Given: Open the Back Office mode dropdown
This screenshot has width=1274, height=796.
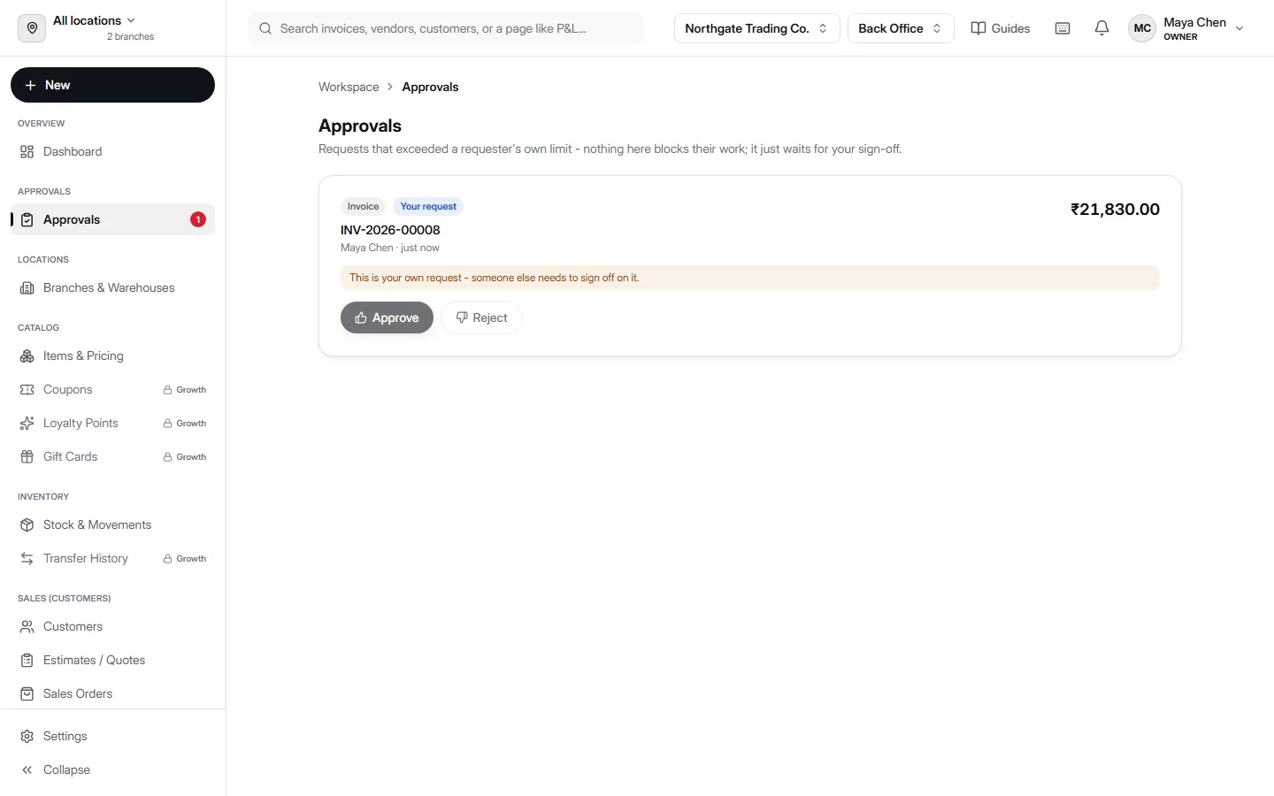Looking at the screenshot, I should [901, 28].
